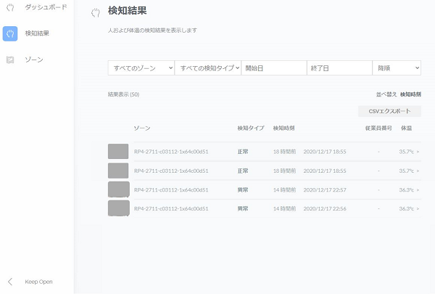Click the 従業員番号 column header

[378, 128]
